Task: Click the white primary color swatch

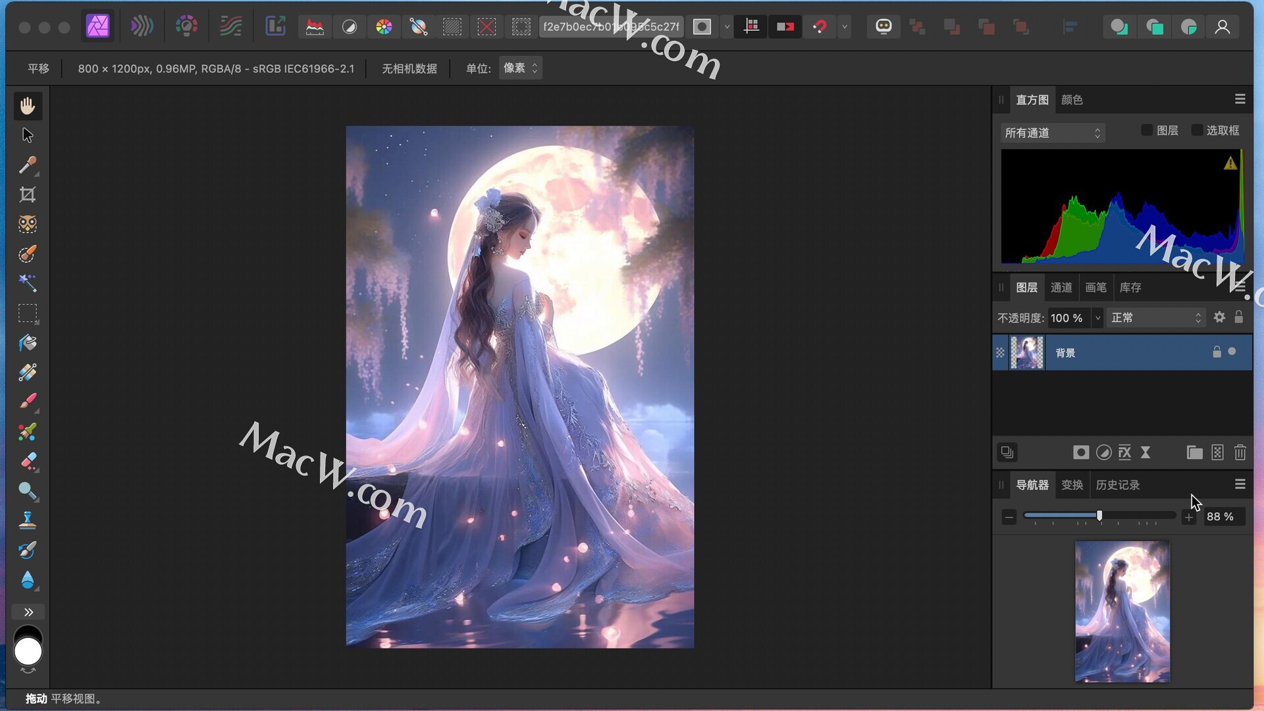Action: (x=28, y=652)
